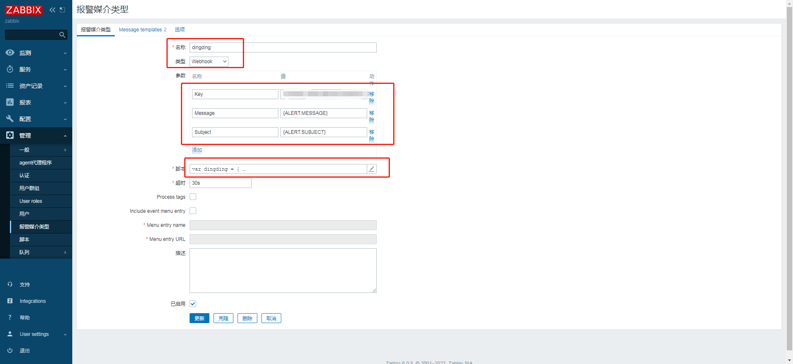793x364 pixels.
Task: Toggle the Process tags checkbox
Action: (193, 197)
